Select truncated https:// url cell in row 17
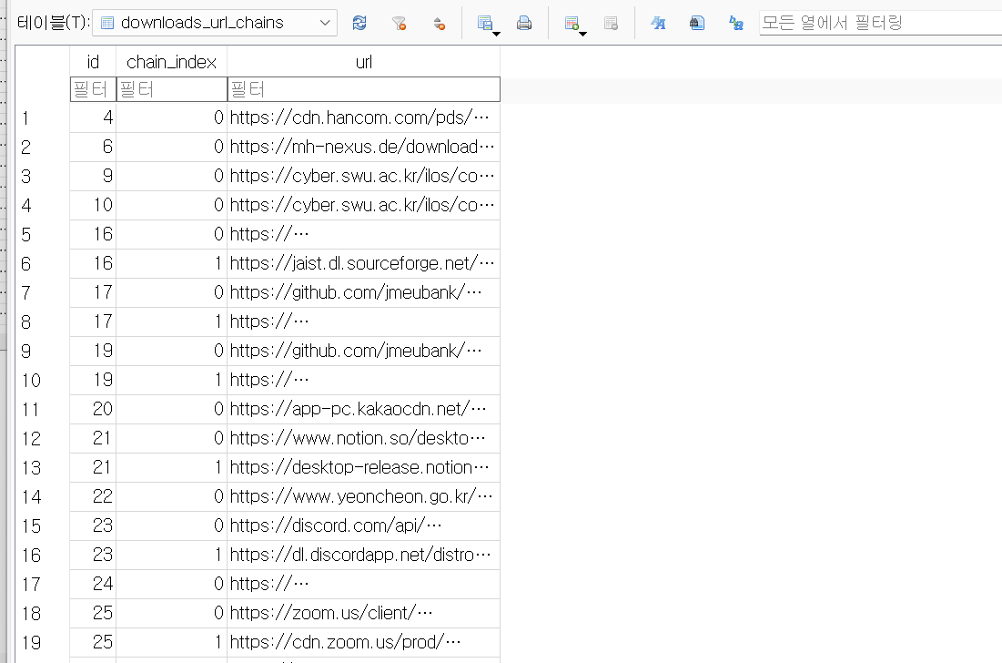Image resolution: width=1002 pixels, height=663 pixels. [364, 584]
